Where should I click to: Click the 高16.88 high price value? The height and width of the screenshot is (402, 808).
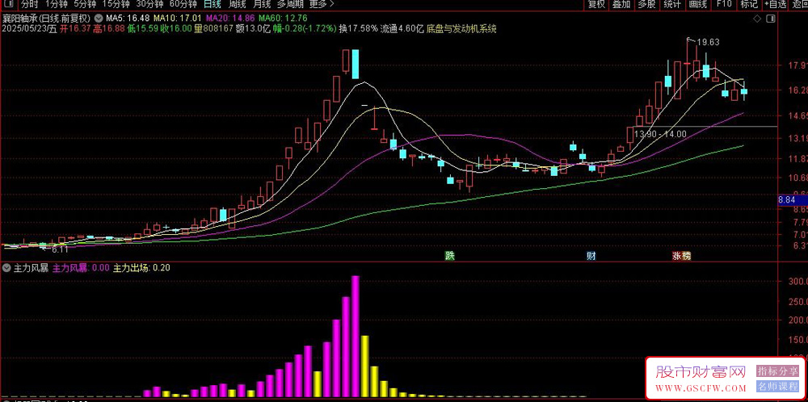[x=109, y=29]
